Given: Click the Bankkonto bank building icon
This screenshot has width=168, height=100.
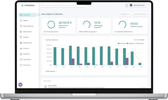Looking at the screenshot, I should [x=21, y=54].
